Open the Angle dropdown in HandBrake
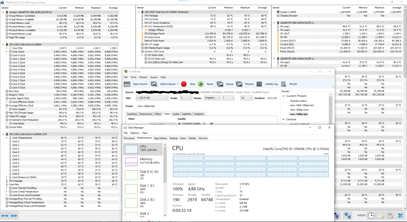The height and width of the screenshot is (222, 407). (186, 98)
